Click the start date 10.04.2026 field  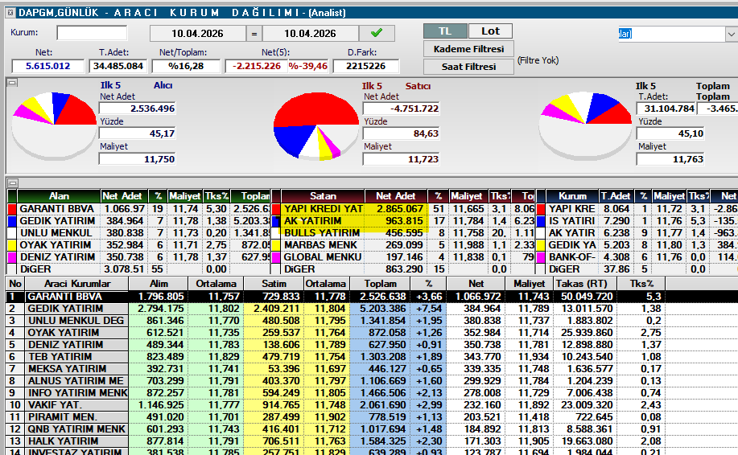[198, 34]
